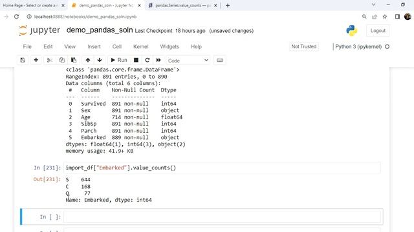Insert a new cell below
The width and height of the screenshot is (414, 232).
coord(36,60)
